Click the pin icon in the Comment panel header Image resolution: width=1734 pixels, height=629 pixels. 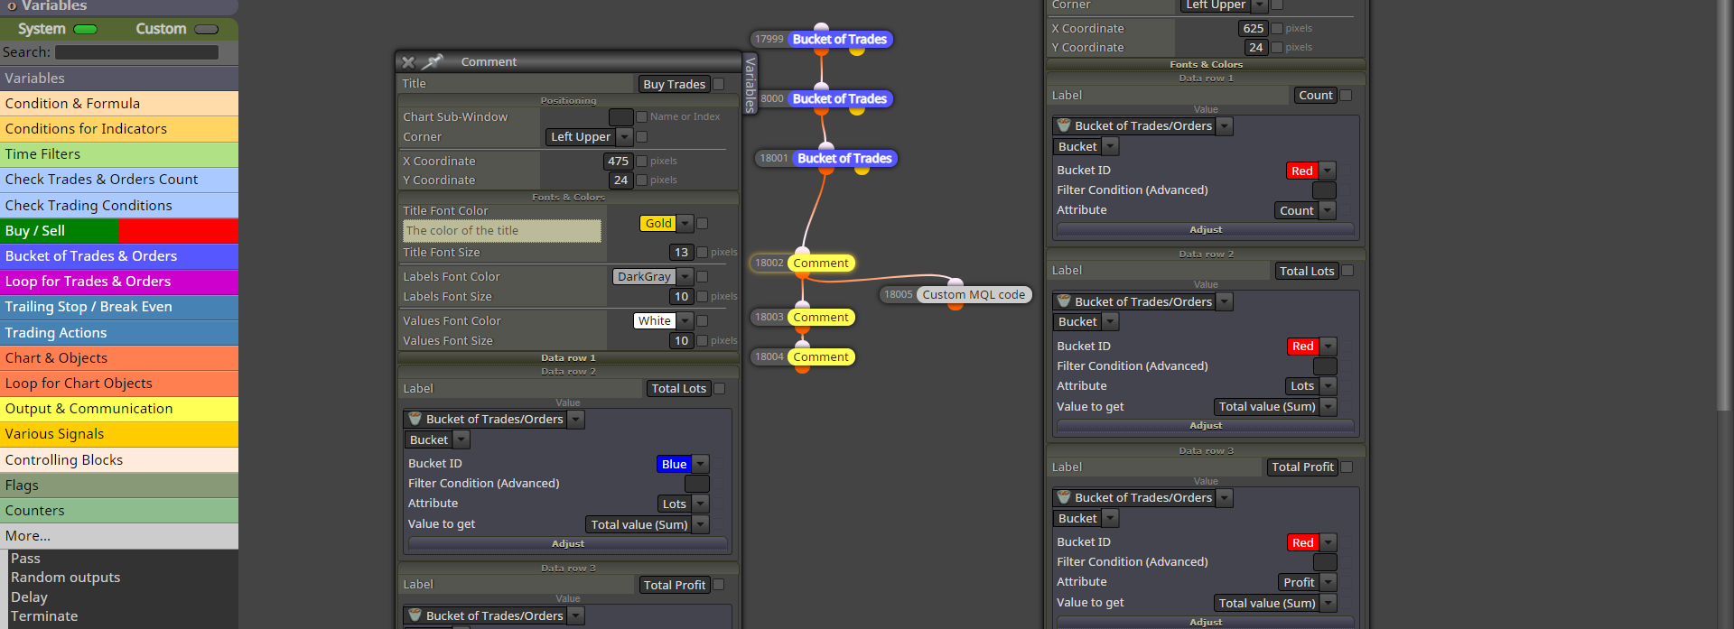click(x=433, y=61)
